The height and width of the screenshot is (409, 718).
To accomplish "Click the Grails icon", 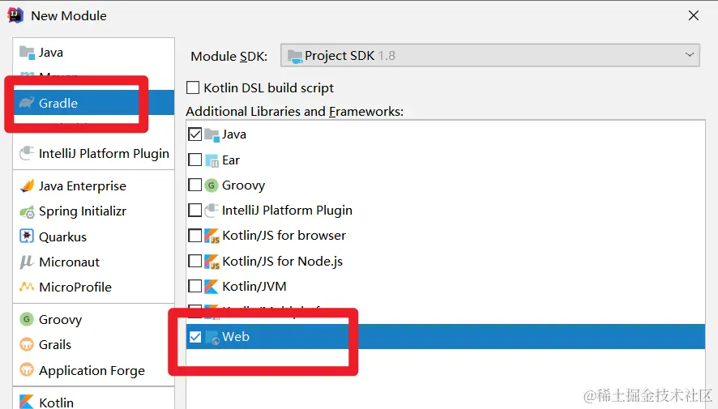I will point(27,344).
